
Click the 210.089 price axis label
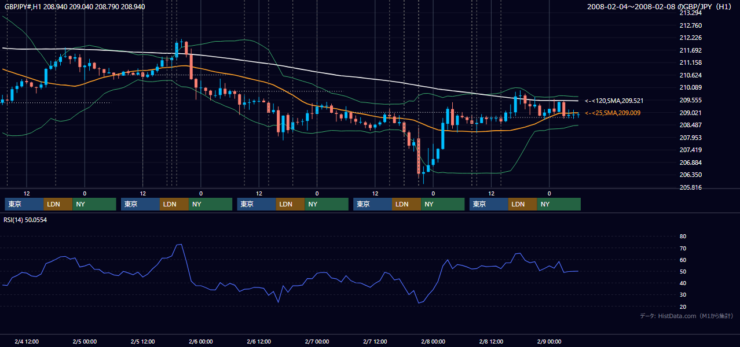690,87
